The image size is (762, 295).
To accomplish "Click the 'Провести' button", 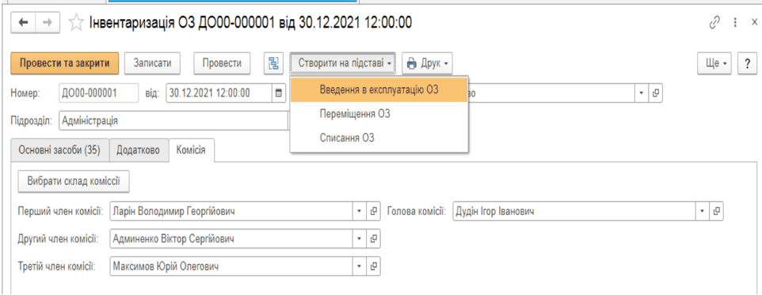I will coord(222,63).
